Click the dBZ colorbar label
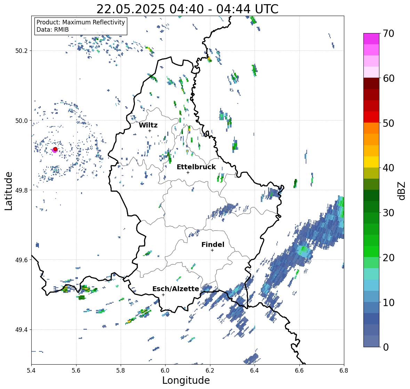 [402, 190]
